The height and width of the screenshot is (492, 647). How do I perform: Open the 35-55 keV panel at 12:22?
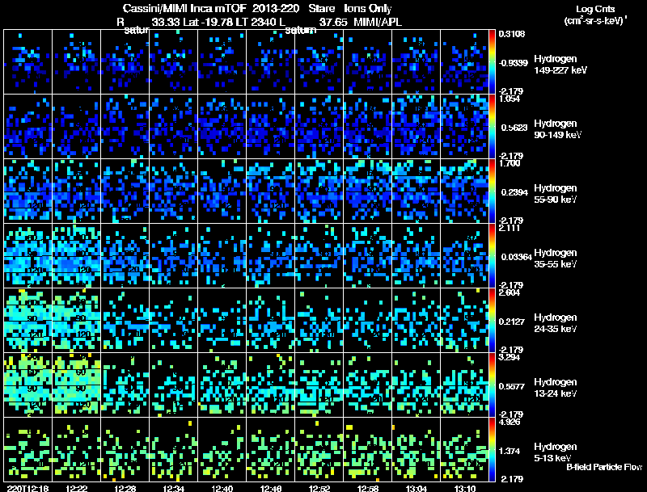(x=76, y=256)
